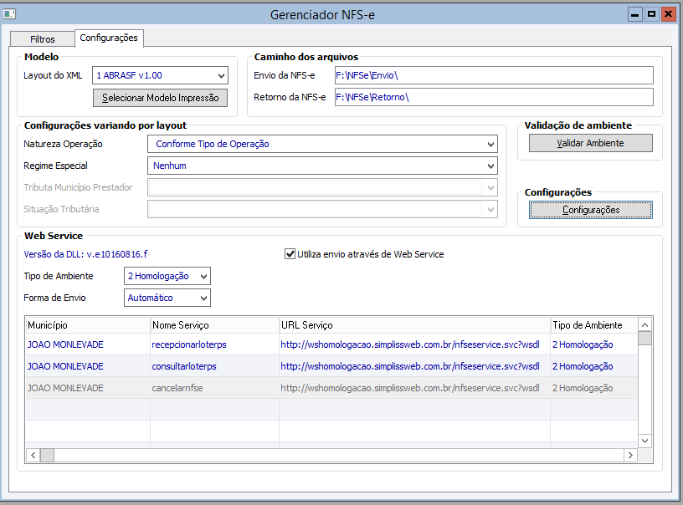This screenshot has width=683, height=505.
Task: Uncheck Utiliza envio através de Web Service
Action: tap(290, 254)
